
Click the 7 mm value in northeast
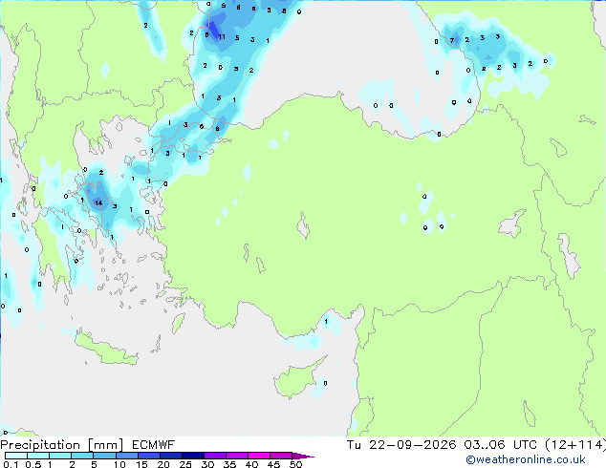[x=452, y=40]
